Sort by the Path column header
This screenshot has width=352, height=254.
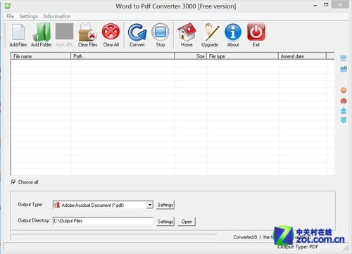click(122, 56)
